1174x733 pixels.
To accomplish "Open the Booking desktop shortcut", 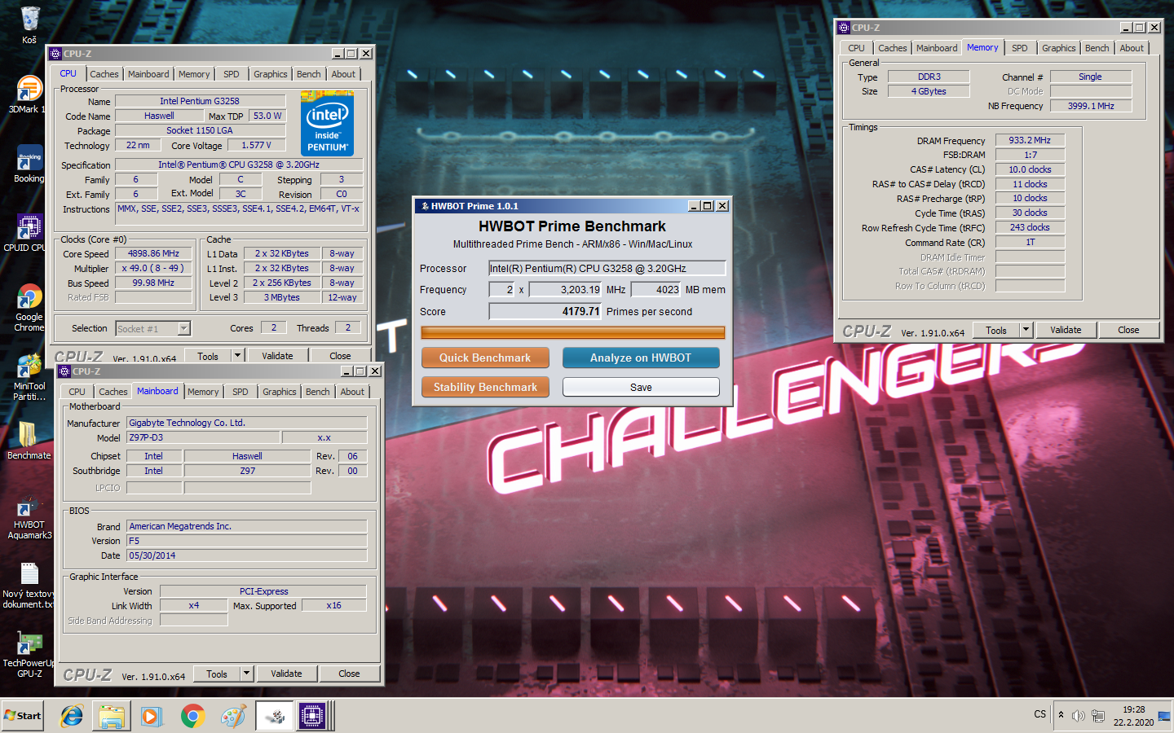I will pos(29,163).
